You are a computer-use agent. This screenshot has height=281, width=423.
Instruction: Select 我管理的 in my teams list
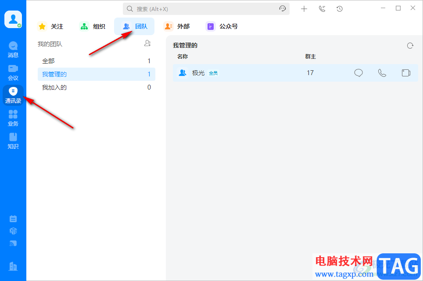96,74
